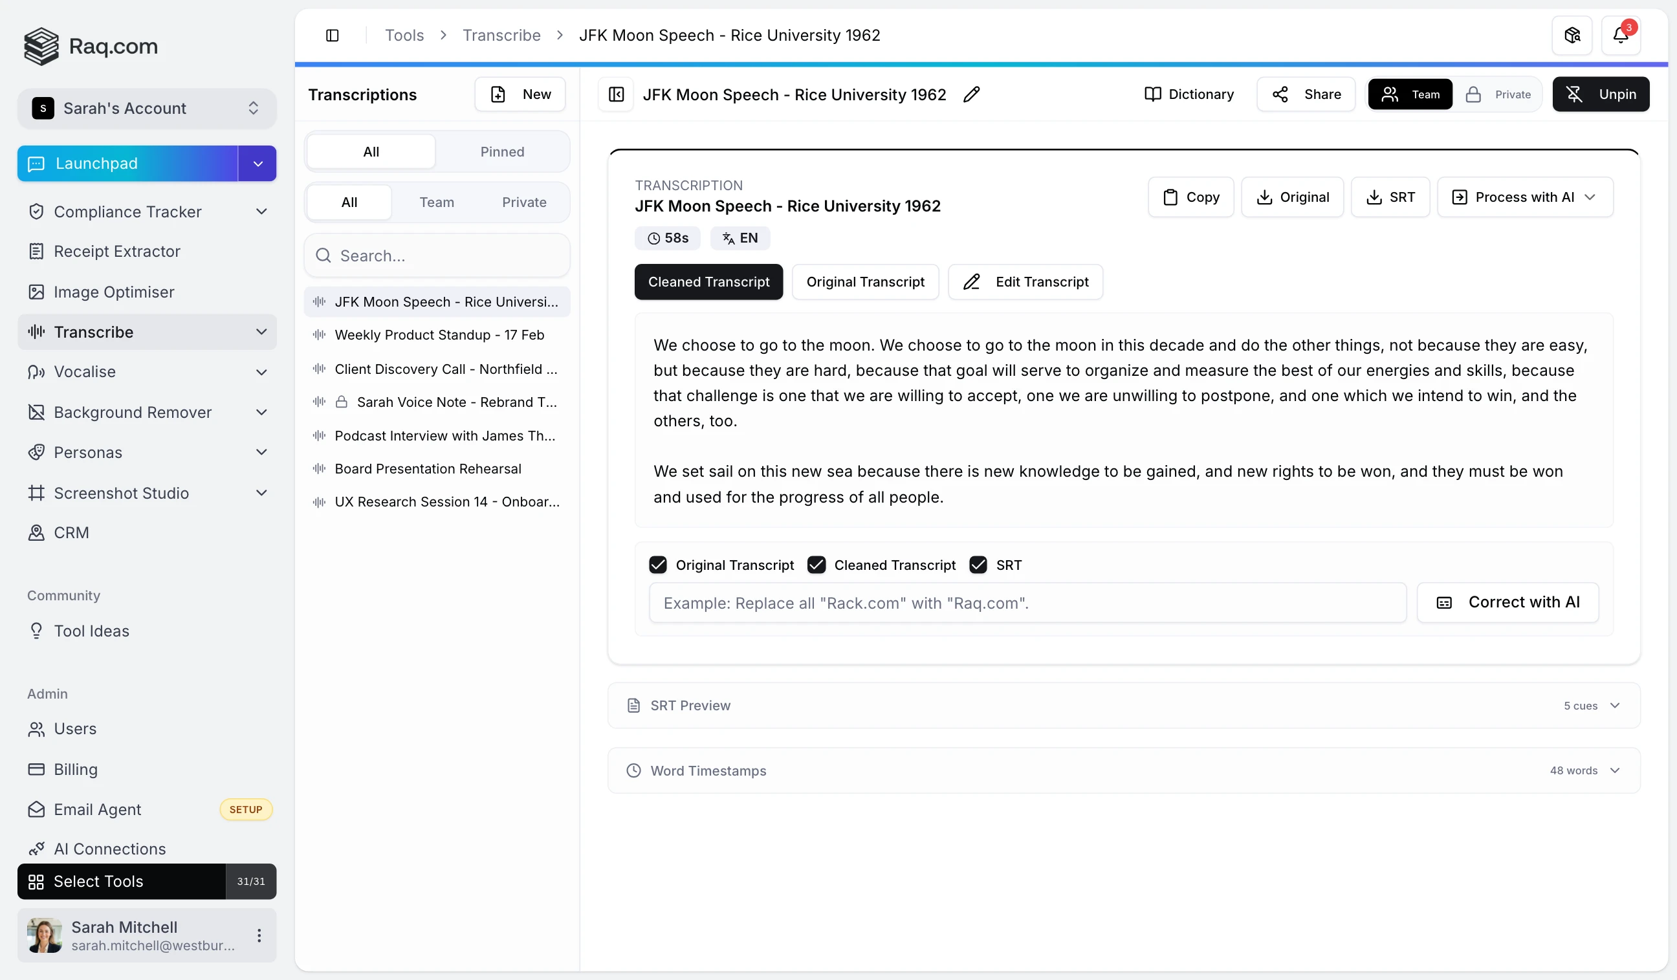Viewport: 1677px width, 980px height.
Task: Click the New transcription button
Action: tap(520, 94)
